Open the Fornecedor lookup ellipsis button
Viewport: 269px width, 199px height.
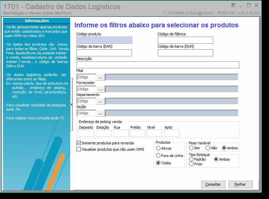[x=100, y=89]
